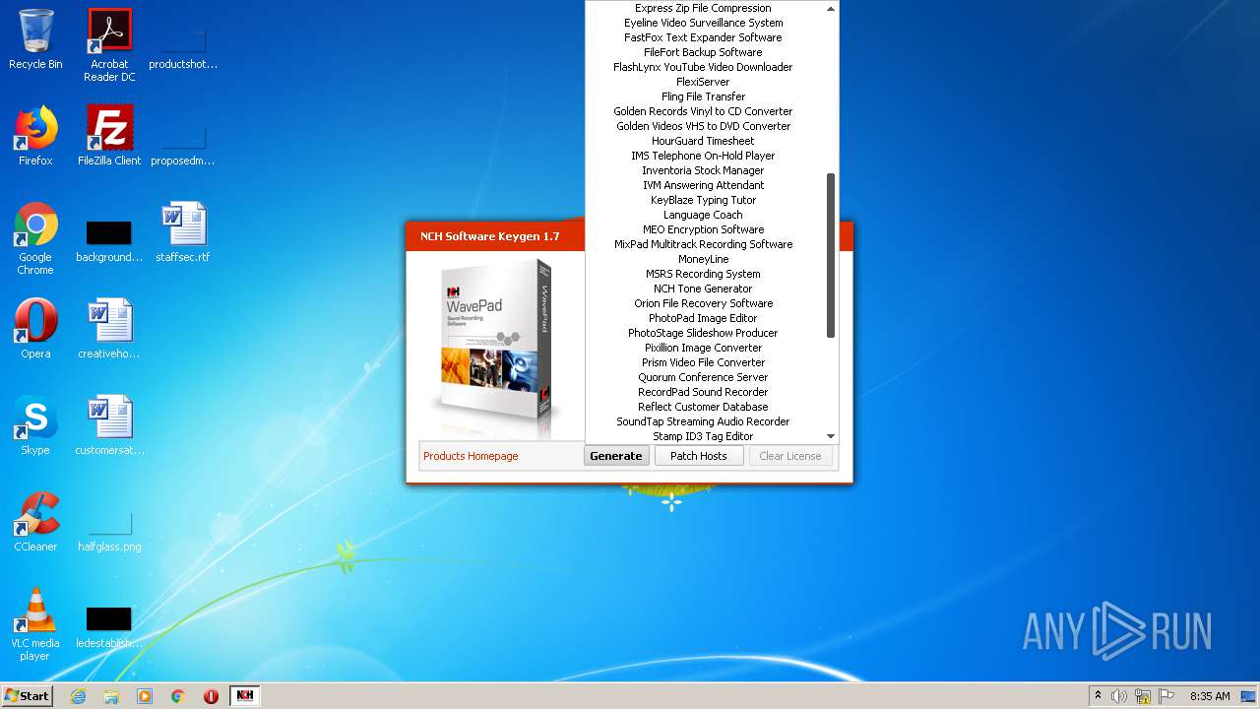Choose MEO Encryption Software
The width and height of the screenshot is (1260, 709).
pyautogui.click(x=703, y=229)
